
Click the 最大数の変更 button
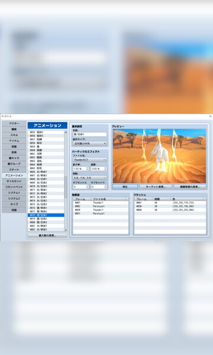47,235
